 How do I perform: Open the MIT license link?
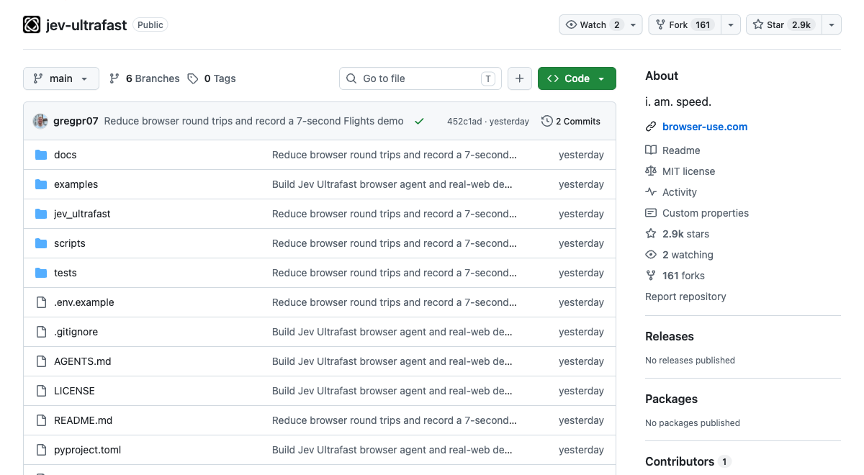pos(688,171)
